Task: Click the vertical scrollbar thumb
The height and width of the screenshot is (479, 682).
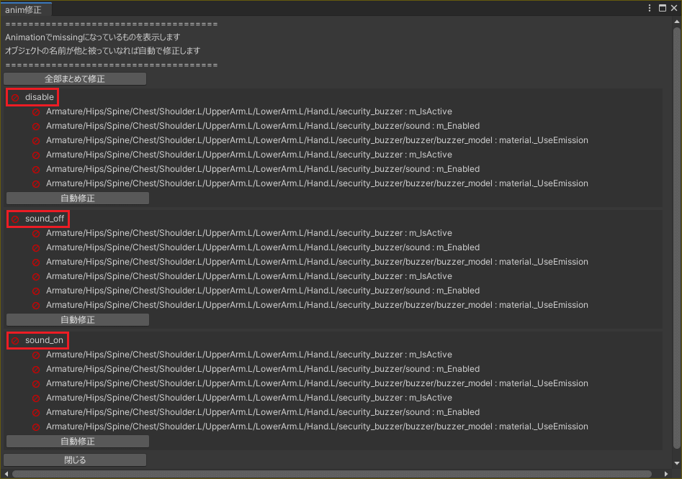Action: [x=677, y=237]
